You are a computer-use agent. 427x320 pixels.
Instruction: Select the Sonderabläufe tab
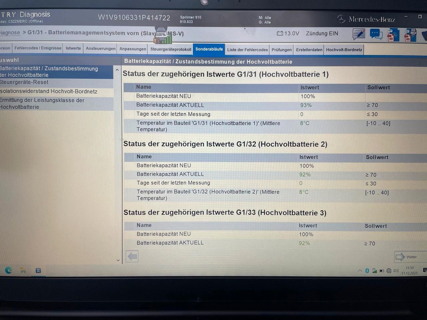click(x=209, y=49)
